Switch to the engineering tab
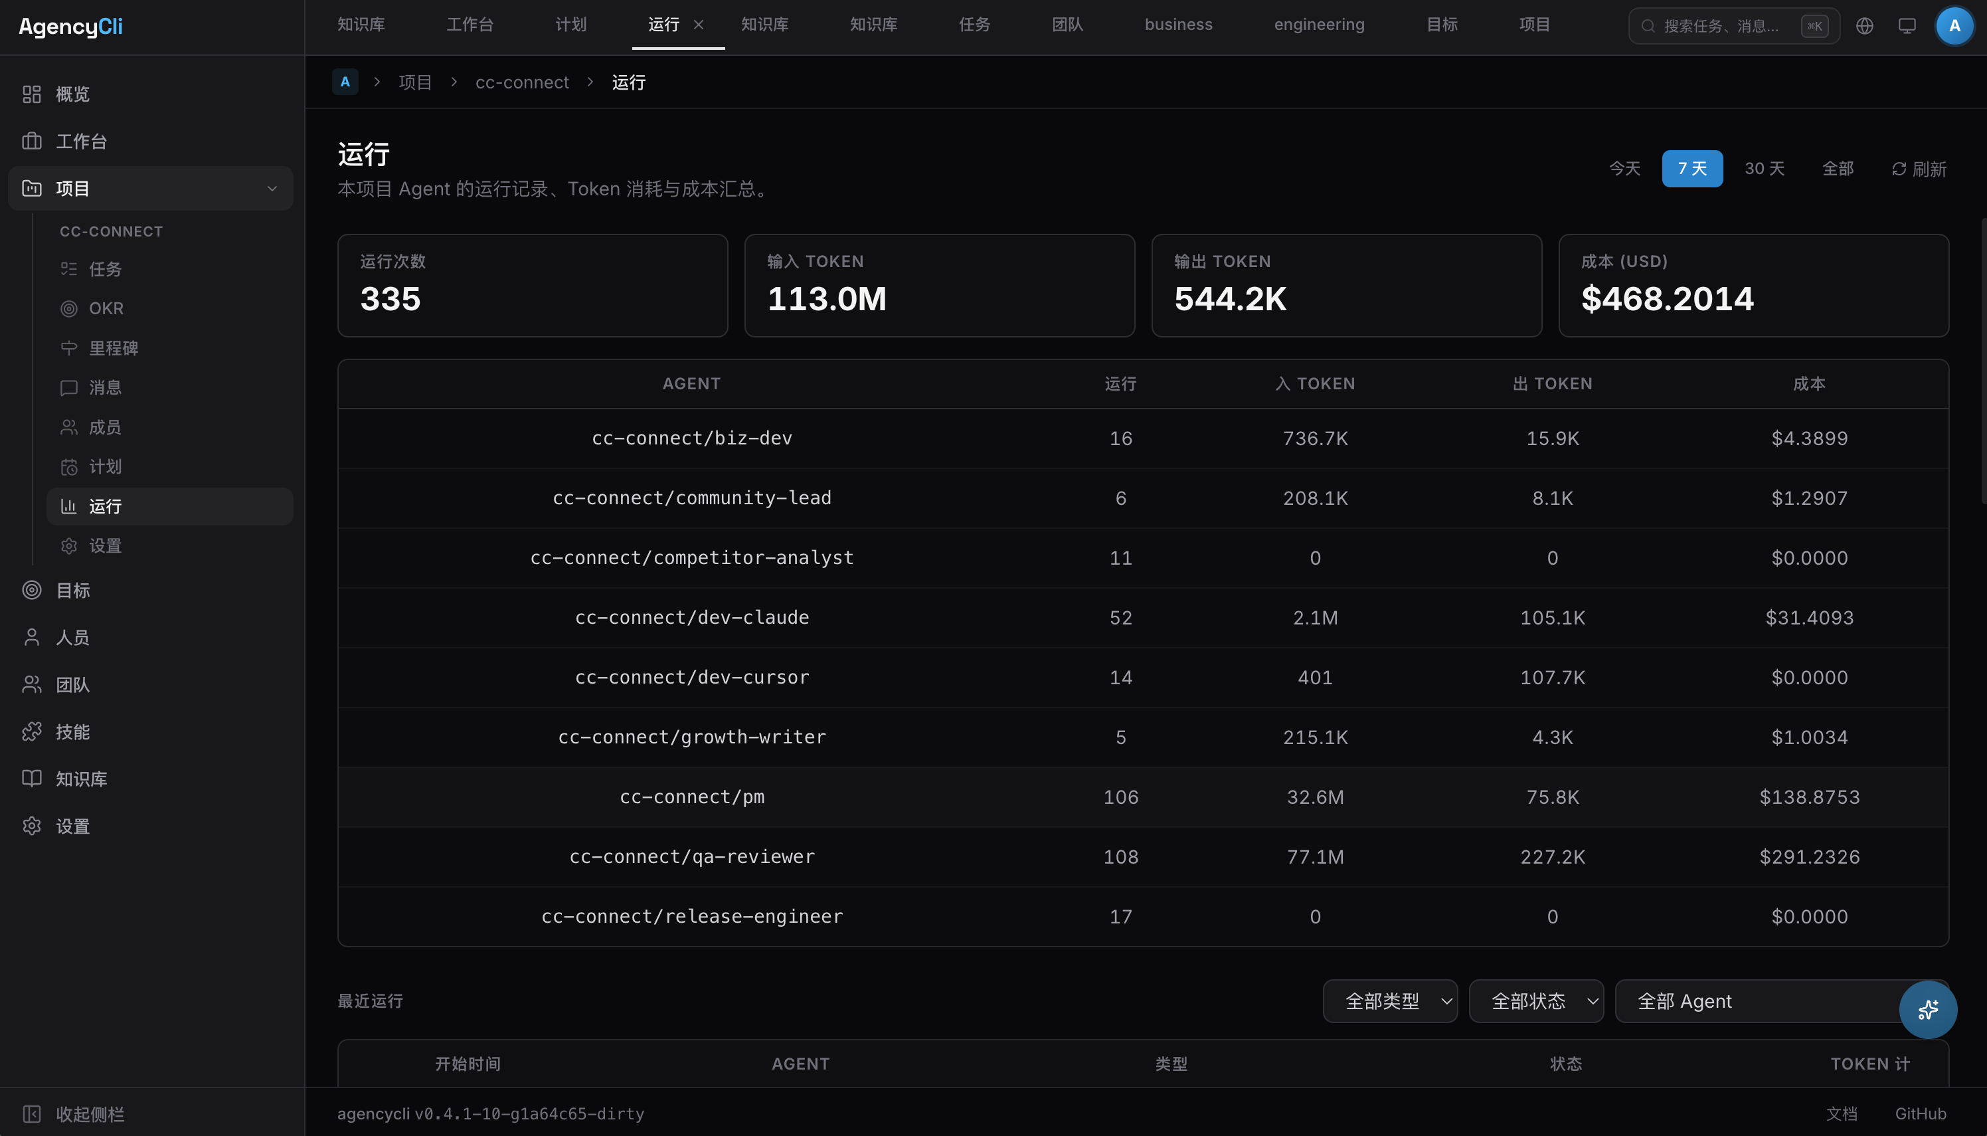 1319,24
